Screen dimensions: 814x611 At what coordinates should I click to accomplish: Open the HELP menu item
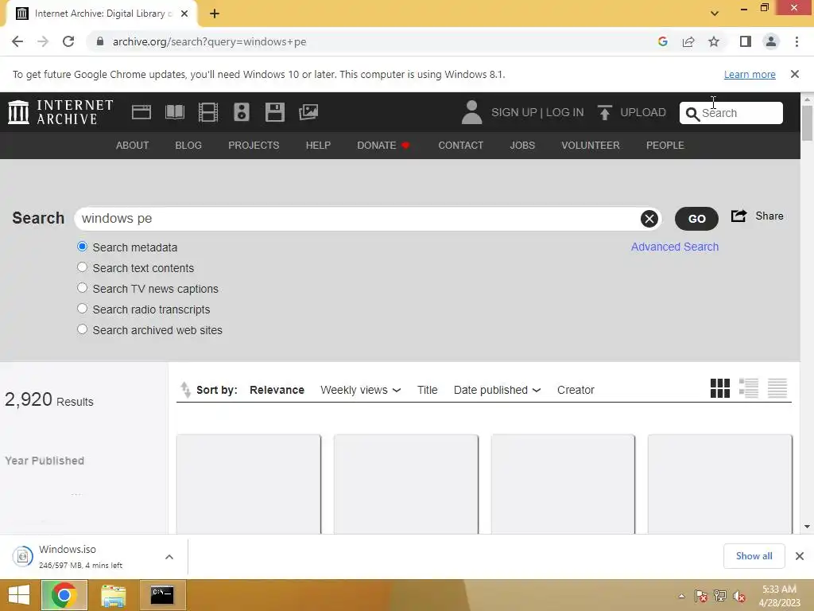coord(318,146)
